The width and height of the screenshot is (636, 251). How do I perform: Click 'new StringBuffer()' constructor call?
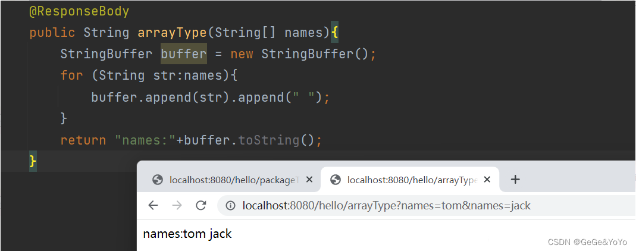[x=300, y=54]
